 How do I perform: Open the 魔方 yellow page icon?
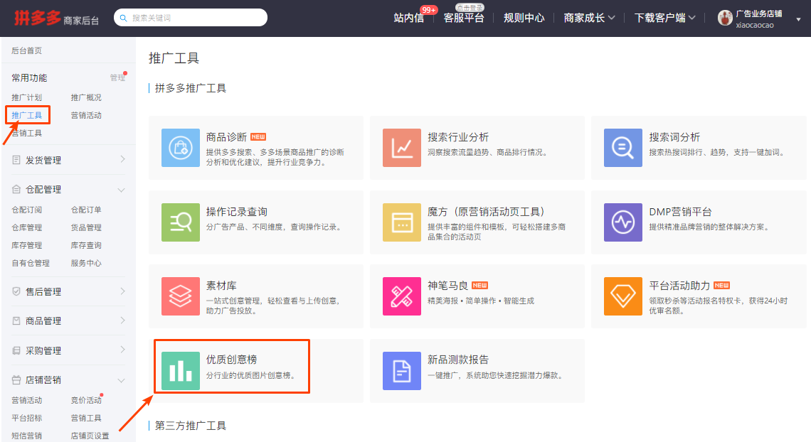pos(402,222)
